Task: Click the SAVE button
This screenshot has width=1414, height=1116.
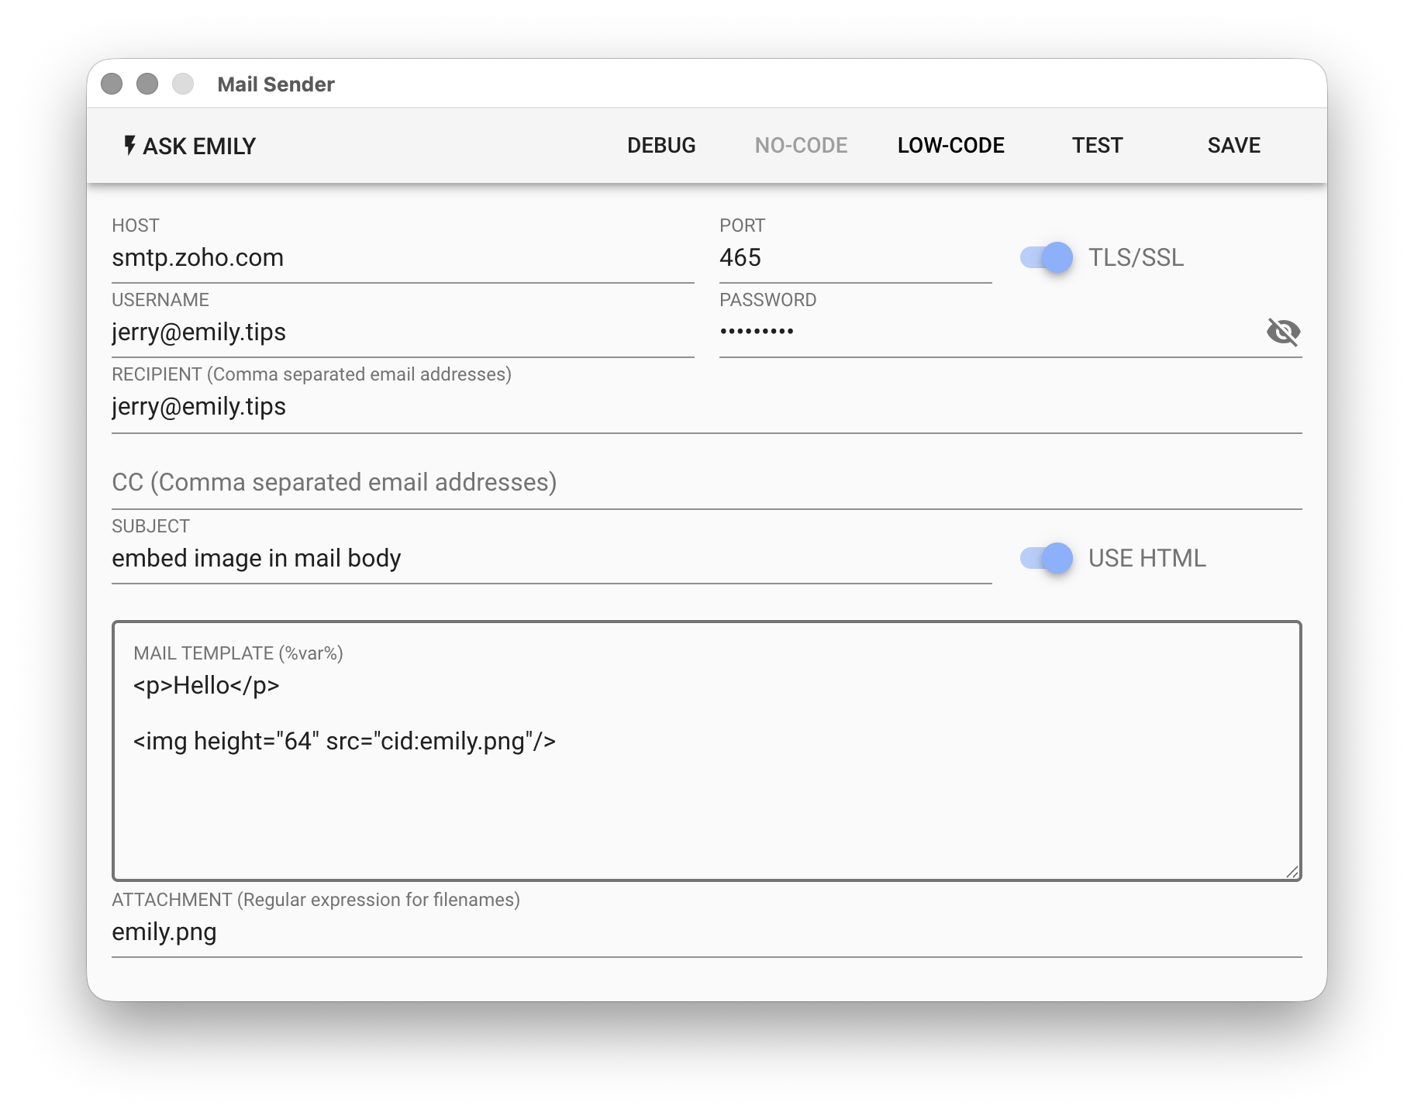Action: tap(1233, 145)
